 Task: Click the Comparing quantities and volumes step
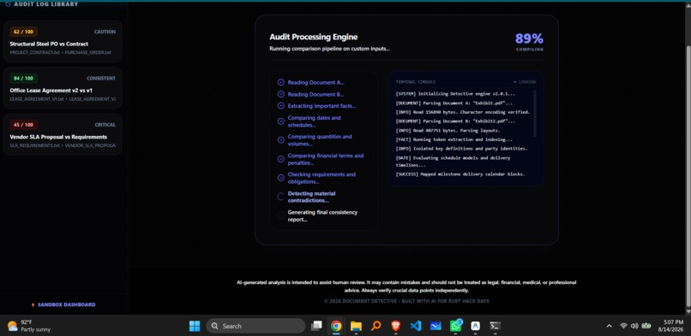[320, 140]
